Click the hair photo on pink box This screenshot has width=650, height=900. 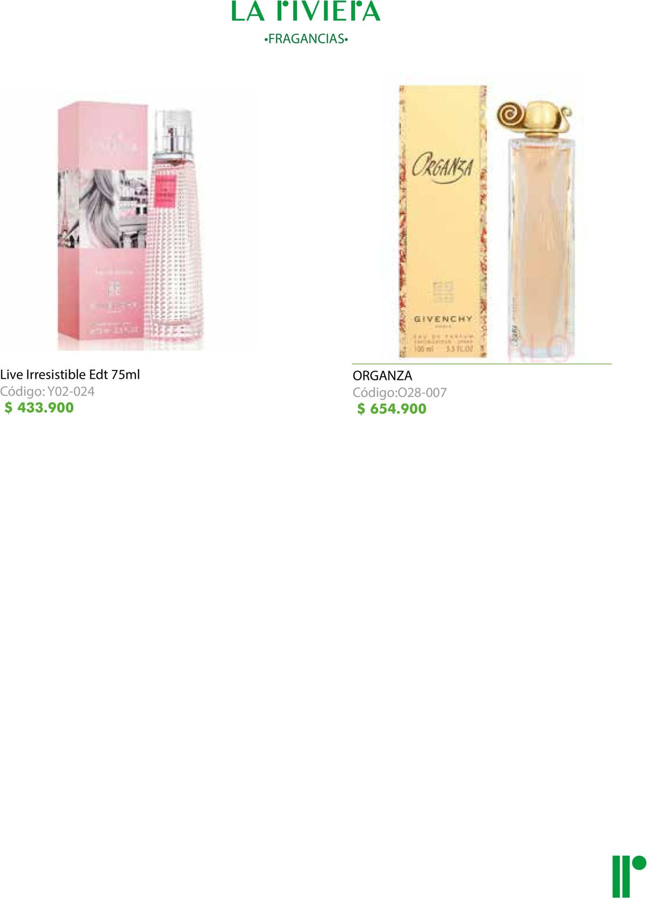pos(103,208)
